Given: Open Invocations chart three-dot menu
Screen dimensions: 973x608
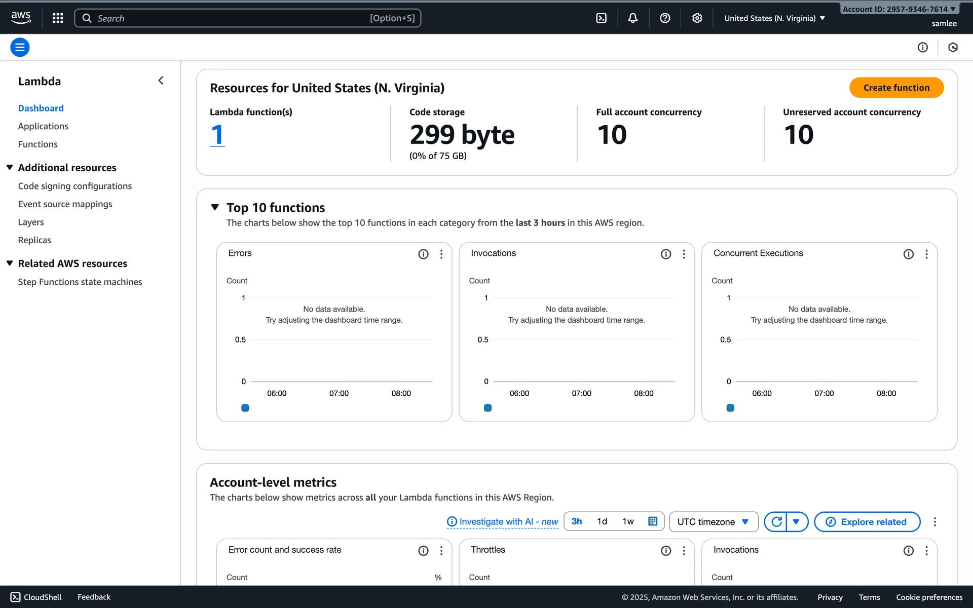Looking at the screenshot, I should (x=684, y=254).
